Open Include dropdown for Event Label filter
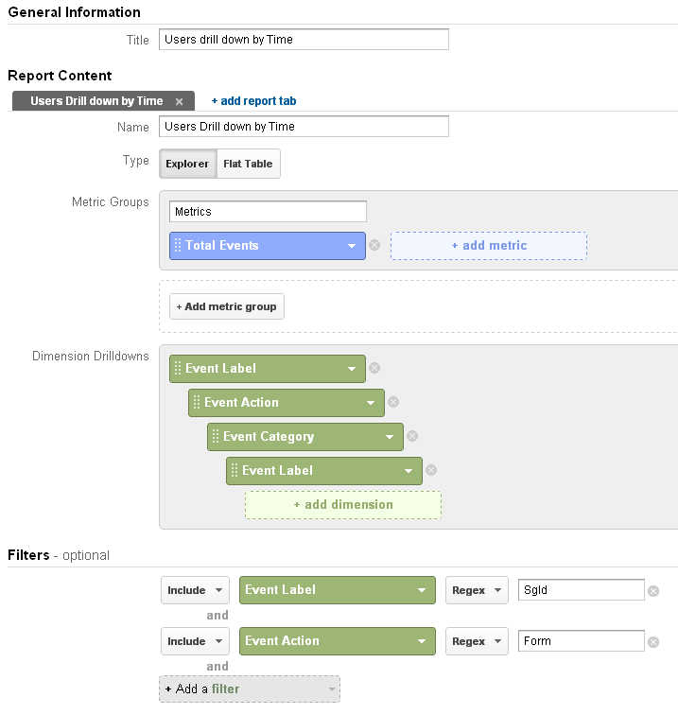Viewport: 678px width, 715px height. (x=195, y=590)
